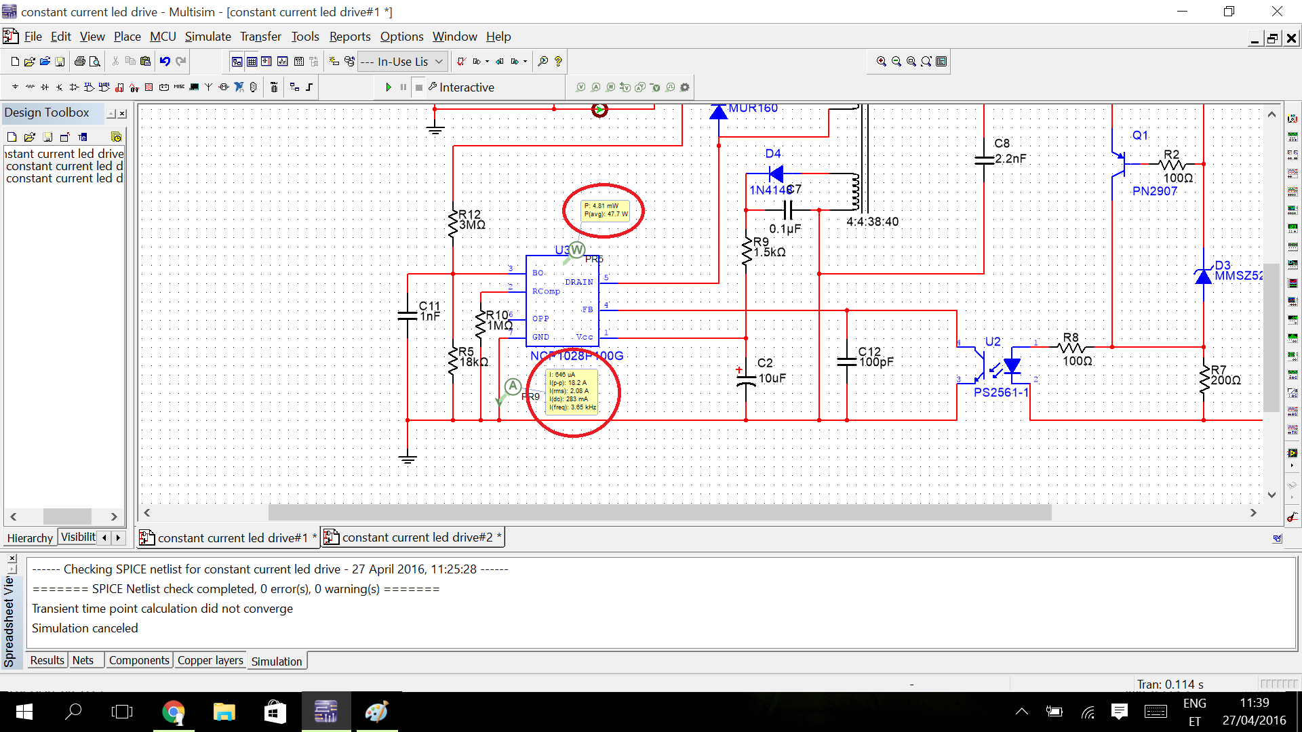Zoom in on the schematic

coord(881,62)
